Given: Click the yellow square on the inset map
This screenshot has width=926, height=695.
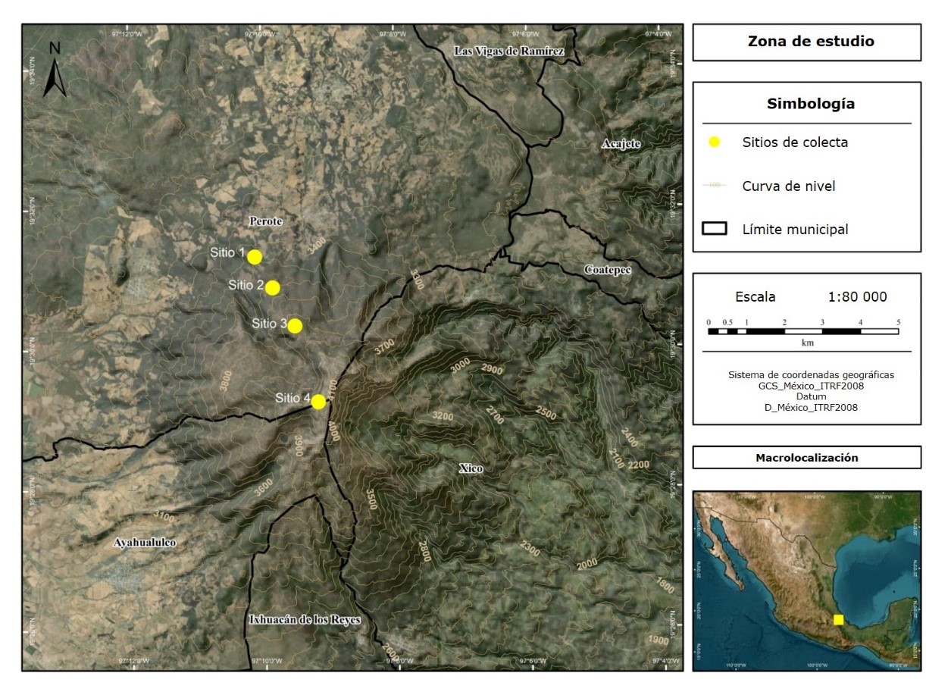Looking at the screenshot, I should (x=838, y=619).
